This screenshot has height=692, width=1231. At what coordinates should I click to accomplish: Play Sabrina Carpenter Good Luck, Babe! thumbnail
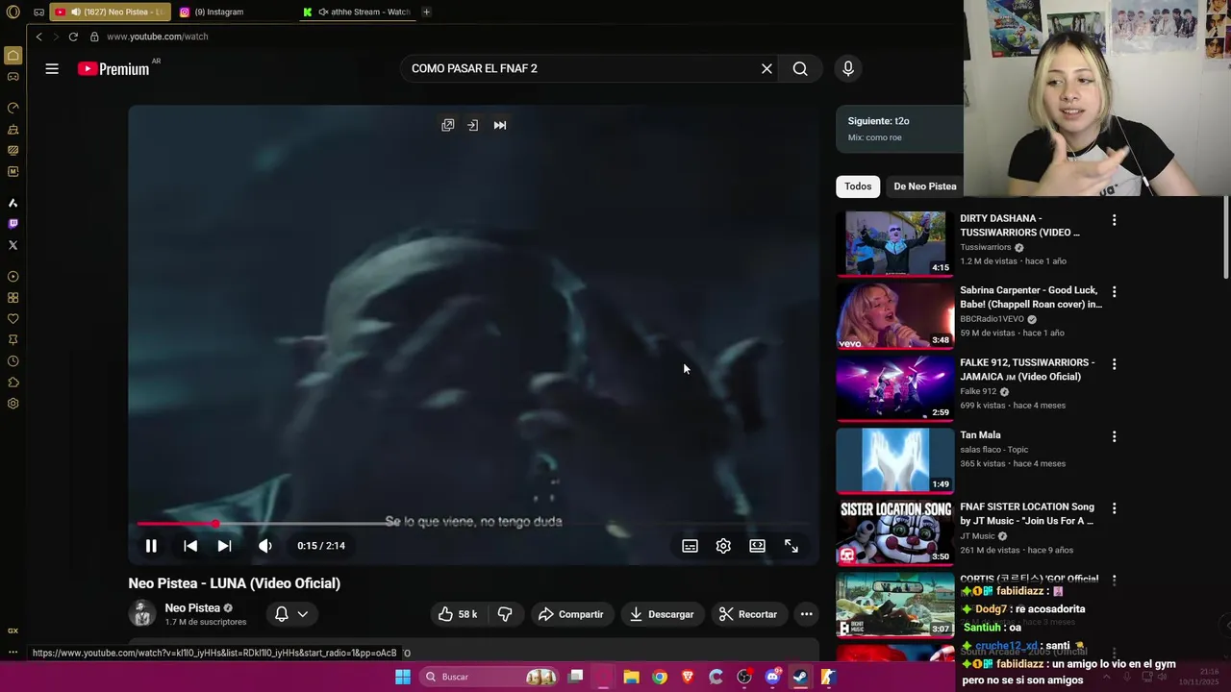tap(894, 315)
